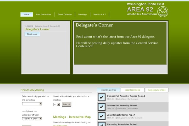Image resolution: width=189 pixels, height=126 pixels.
Task: Open the Delegate's Corner post title link
Action: (x=37, y=29)
